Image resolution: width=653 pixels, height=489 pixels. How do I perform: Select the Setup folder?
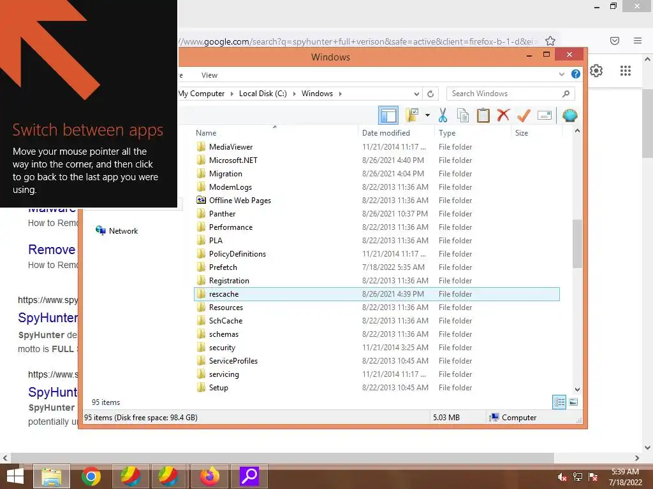218,388
